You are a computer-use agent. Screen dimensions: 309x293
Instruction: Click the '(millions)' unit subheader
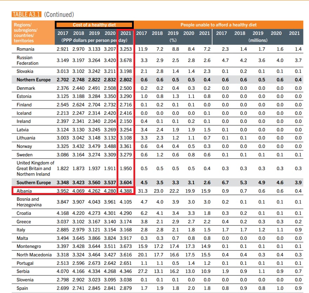coord(258,40)
